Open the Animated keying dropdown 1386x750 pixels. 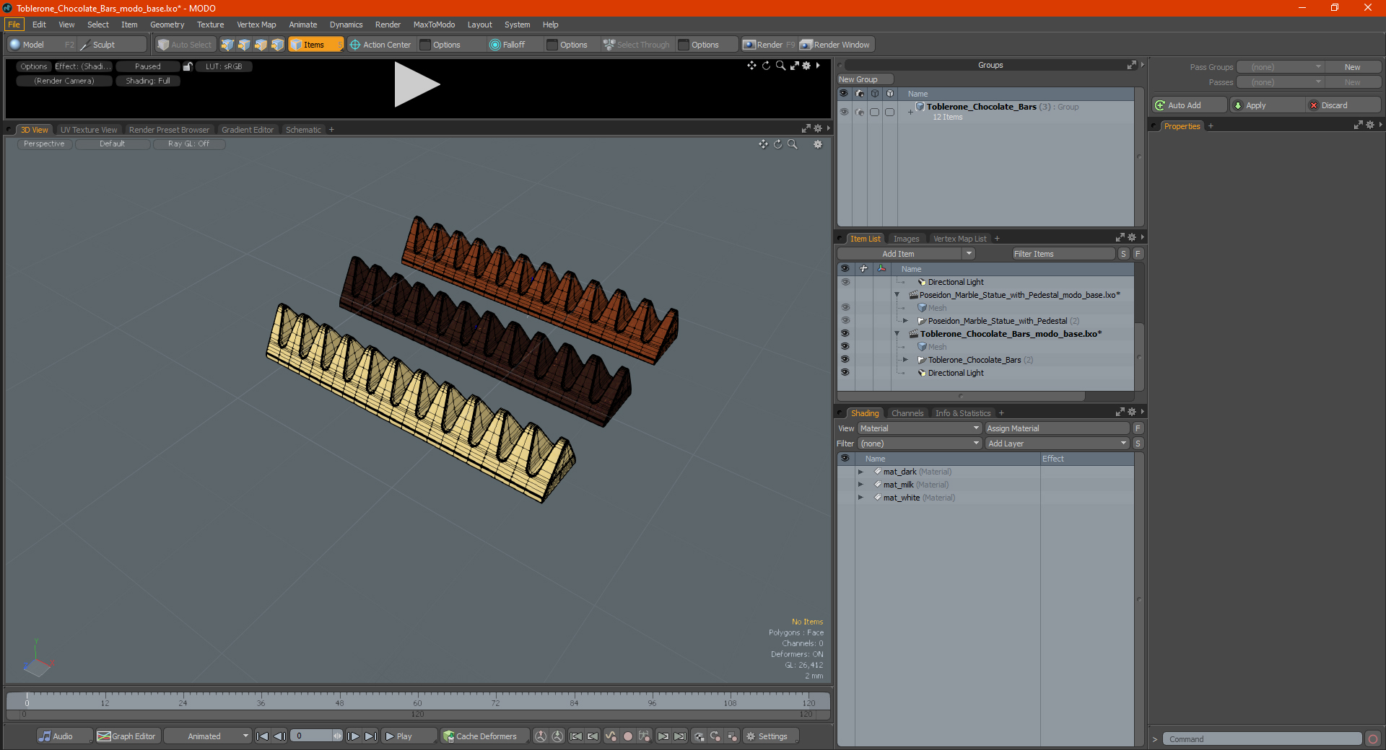pos(207,736)
